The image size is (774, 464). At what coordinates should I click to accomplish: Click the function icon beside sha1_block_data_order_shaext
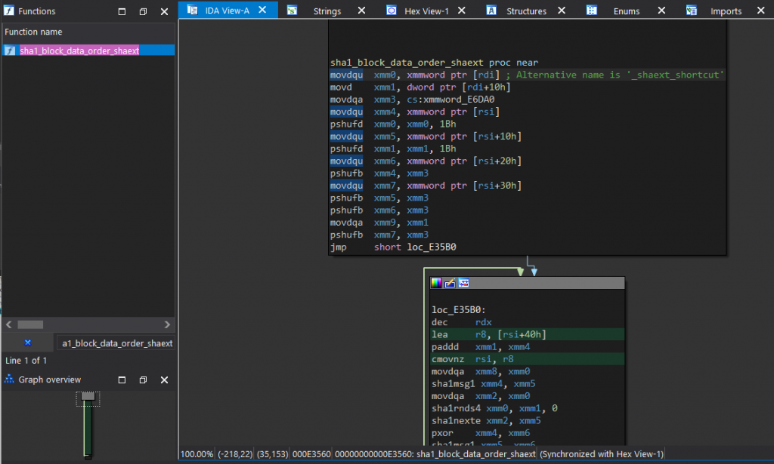pyautogui.click(x=10, y=51)
